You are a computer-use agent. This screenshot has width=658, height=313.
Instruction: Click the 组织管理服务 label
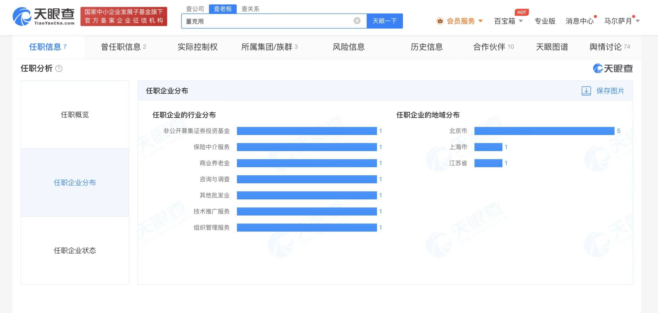click(x=212, y=227)
